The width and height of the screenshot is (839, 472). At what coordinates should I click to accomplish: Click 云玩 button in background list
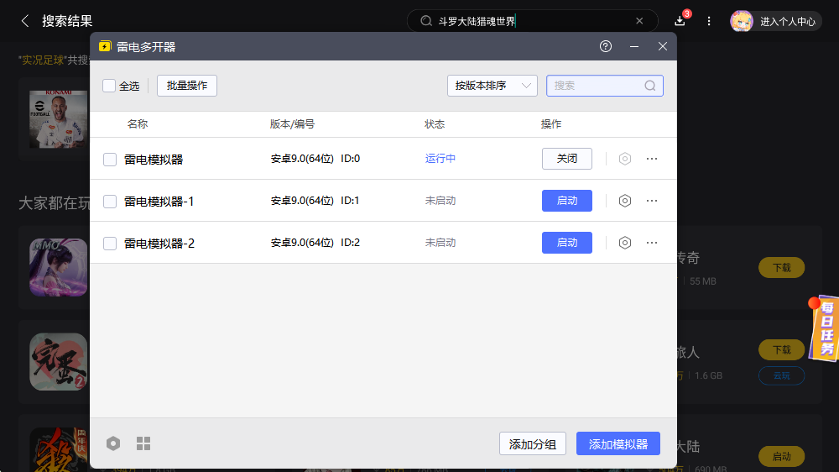tap(781, 375)
